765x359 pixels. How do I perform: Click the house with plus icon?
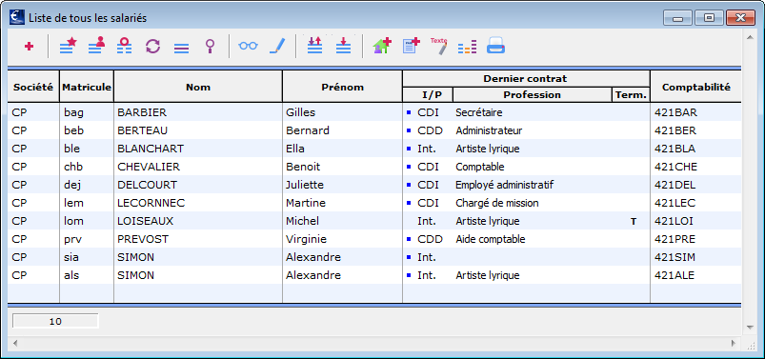(x=382, y=47)
